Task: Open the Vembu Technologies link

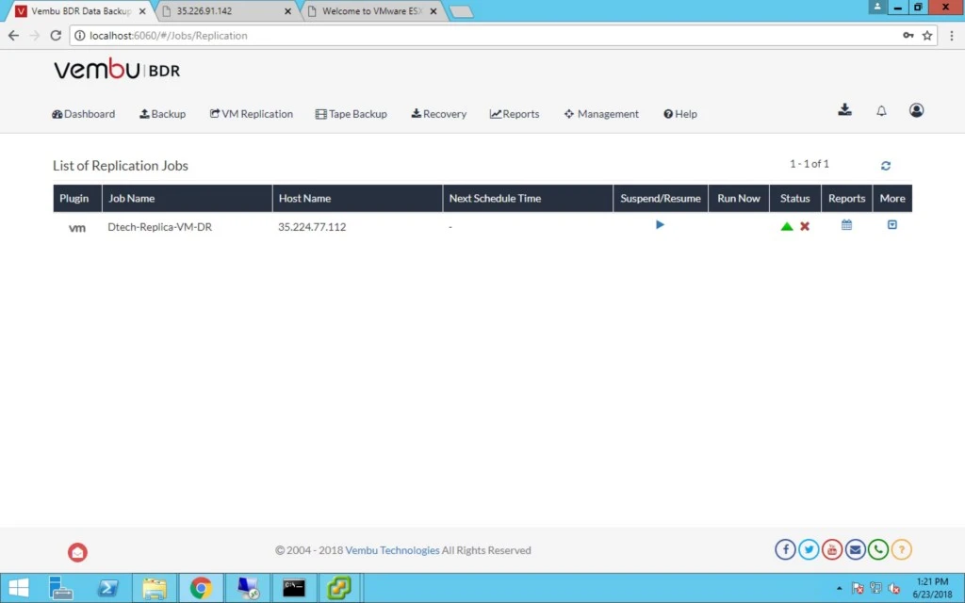Action: [392, 550]
